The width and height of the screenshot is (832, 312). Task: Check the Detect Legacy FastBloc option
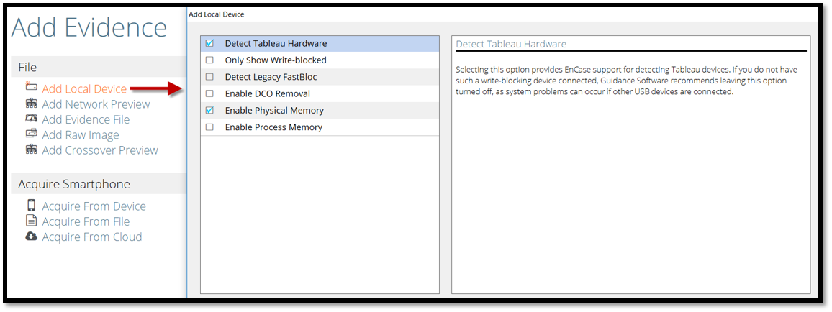[x=209, y=77]
